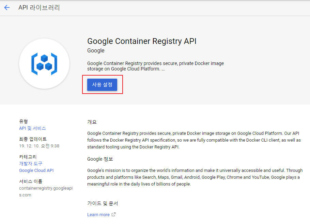Image resolution: width=310 pixels, height=224 pixels.
Task: Click the Container Registry logo image
Action: 44,64
